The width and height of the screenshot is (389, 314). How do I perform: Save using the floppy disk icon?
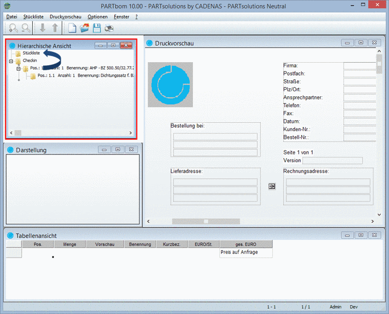[x=97, y=28]
